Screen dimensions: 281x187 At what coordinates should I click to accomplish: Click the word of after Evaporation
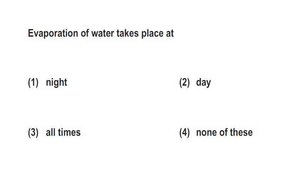(85, 33)
